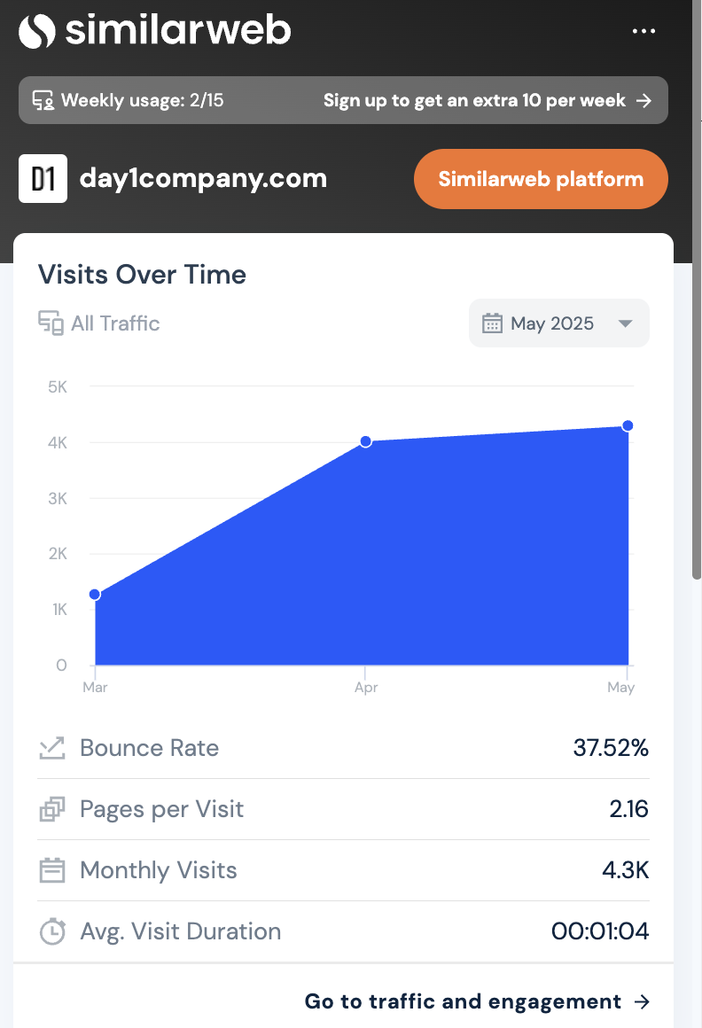Click the similarweb wordmark text

click(177, 30)
